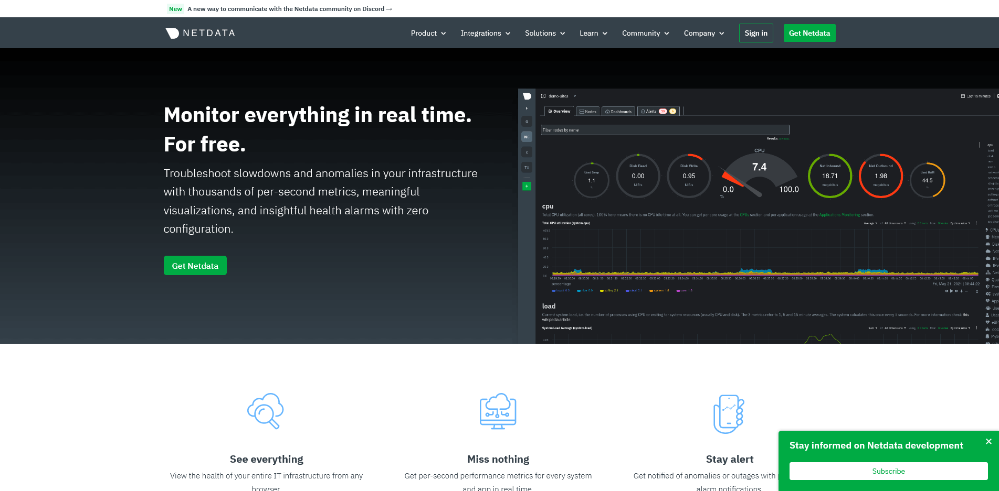Click the Net Inbound gauge

point(830,176)
